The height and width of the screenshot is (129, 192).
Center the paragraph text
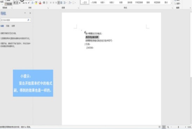point(53,3)
